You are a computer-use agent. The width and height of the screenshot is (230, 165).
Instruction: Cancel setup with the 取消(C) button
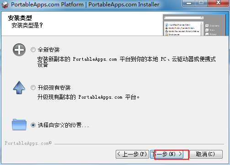206,154
